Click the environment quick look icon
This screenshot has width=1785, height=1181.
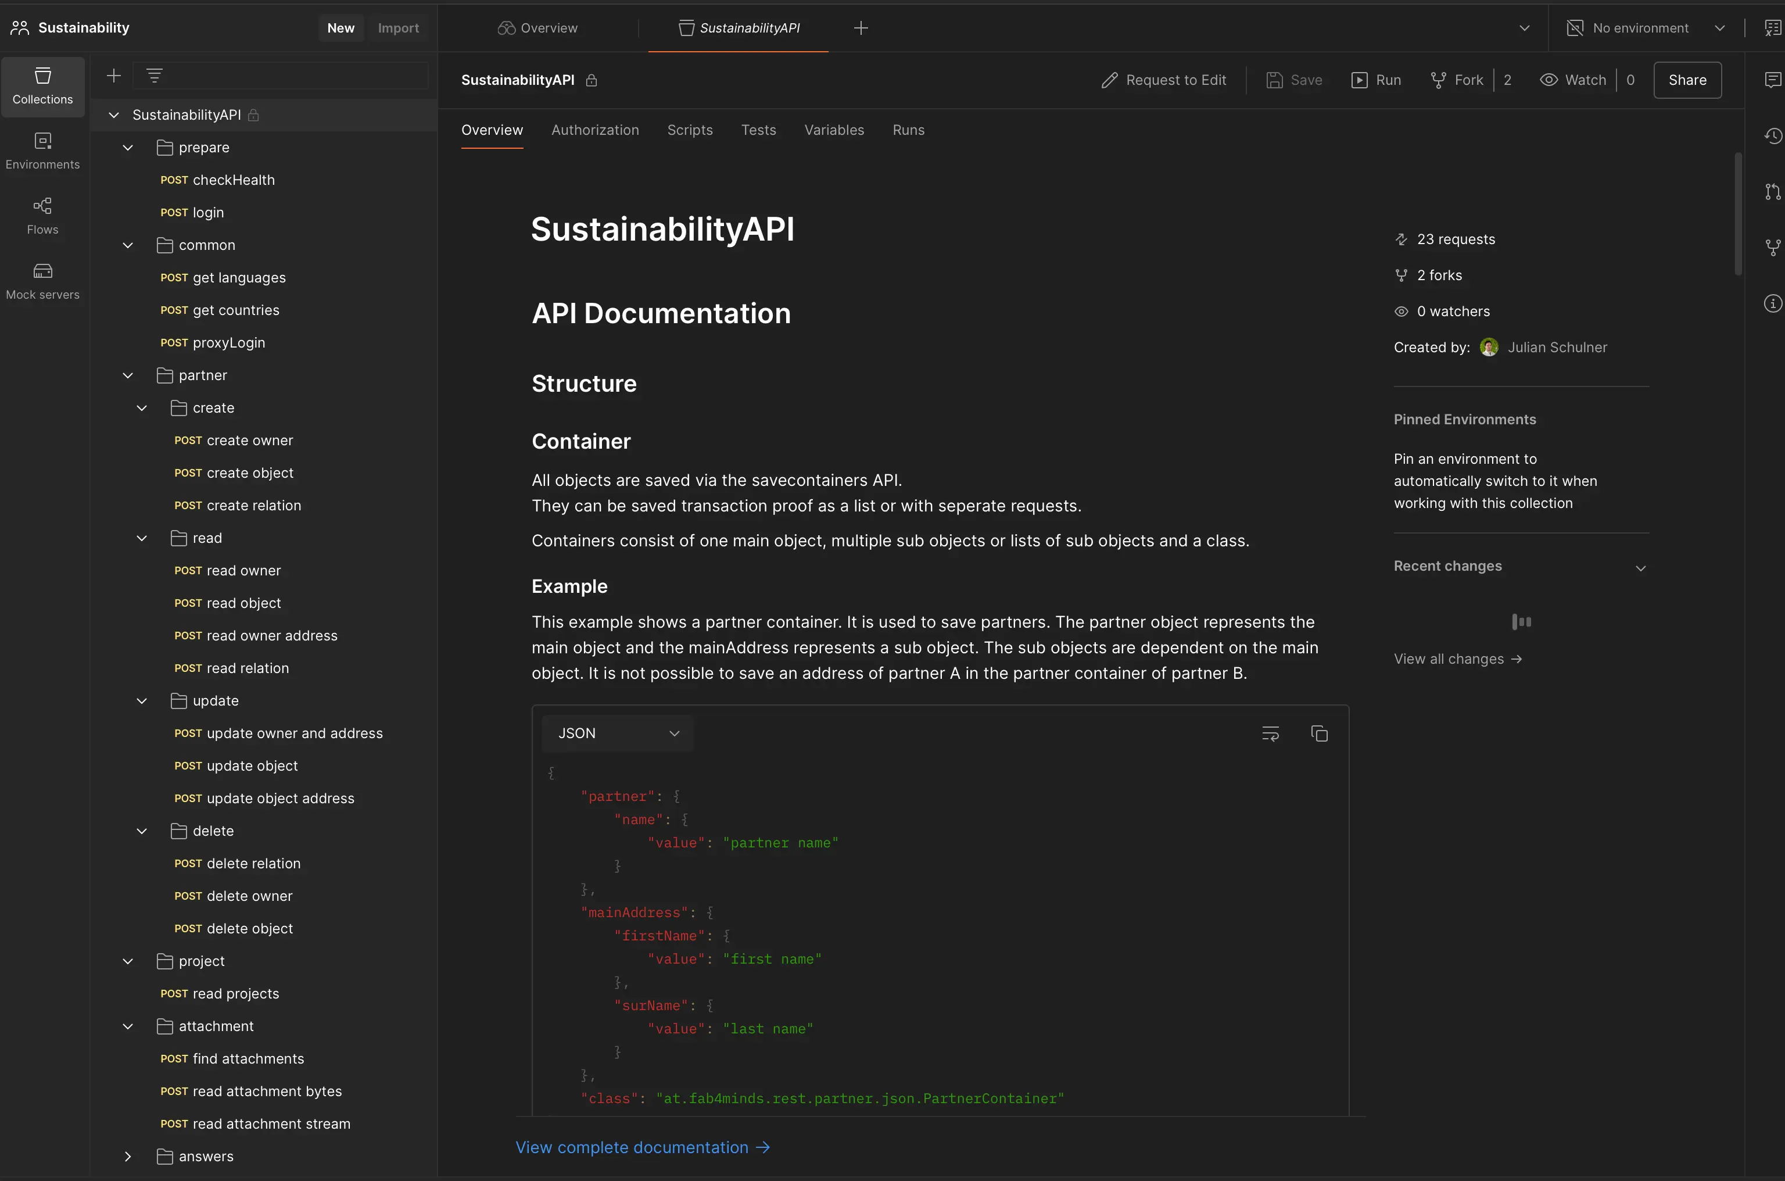[1773, 28]
